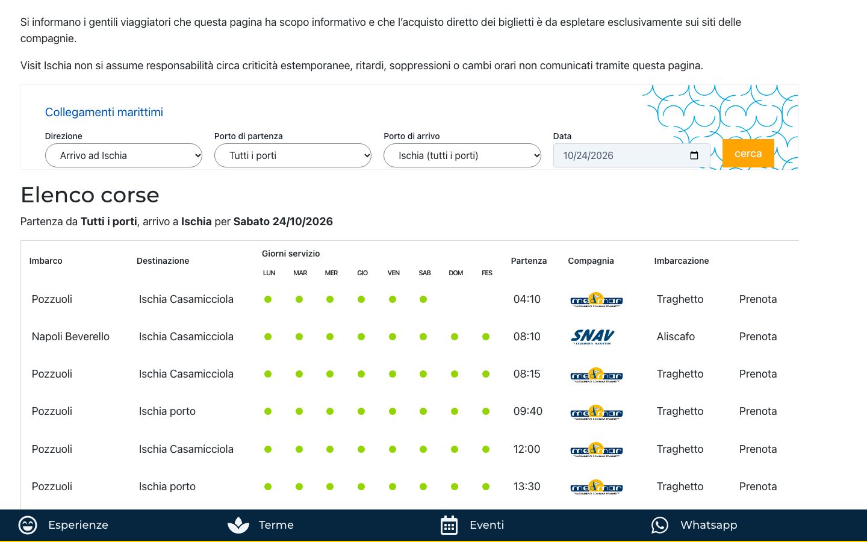The image size is (867, 542).
Task: Open the Esperienze menu item
Action: 78,525
